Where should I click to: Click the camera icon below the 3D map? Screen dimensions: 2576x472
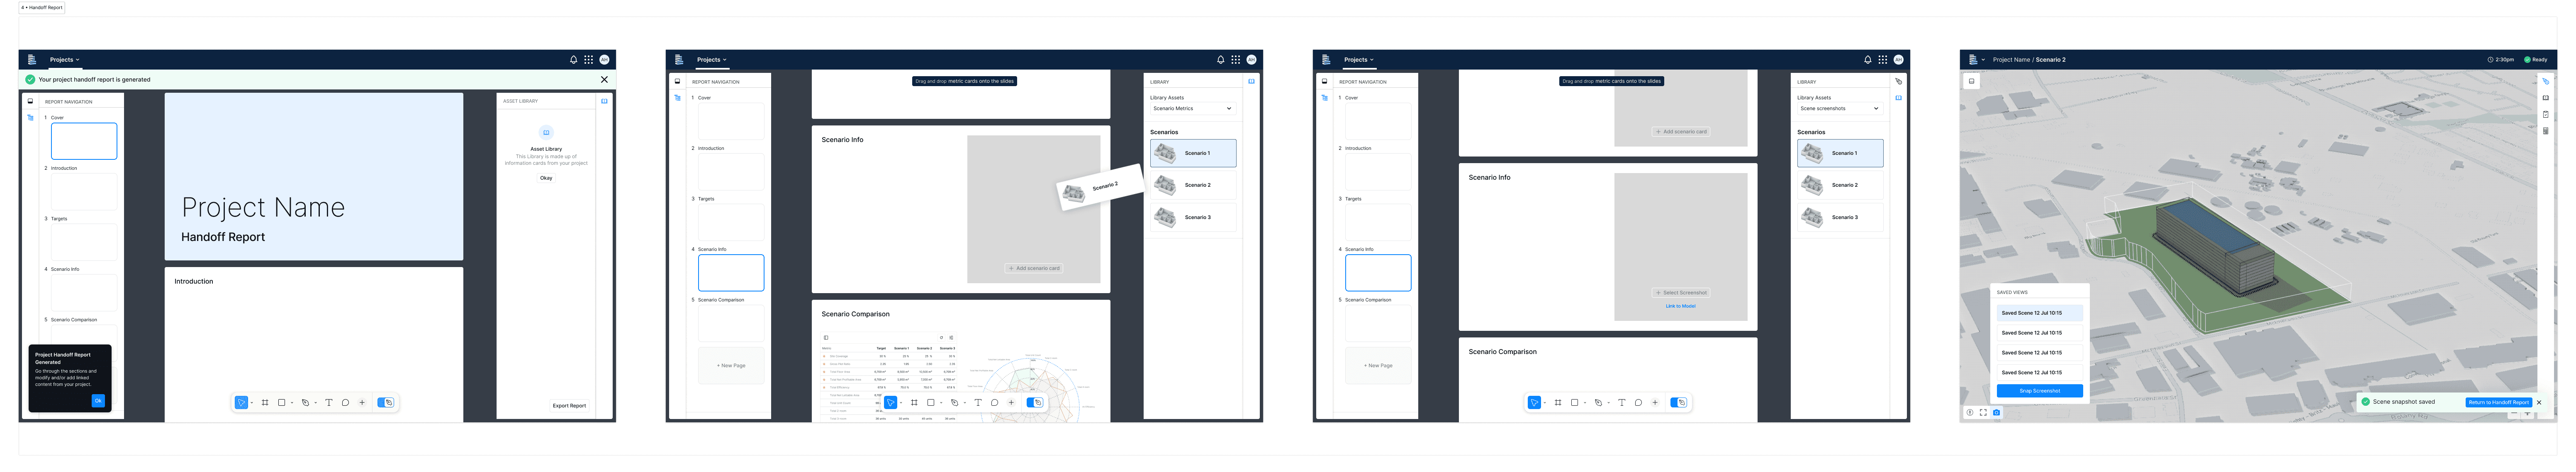coord(1996,412)
